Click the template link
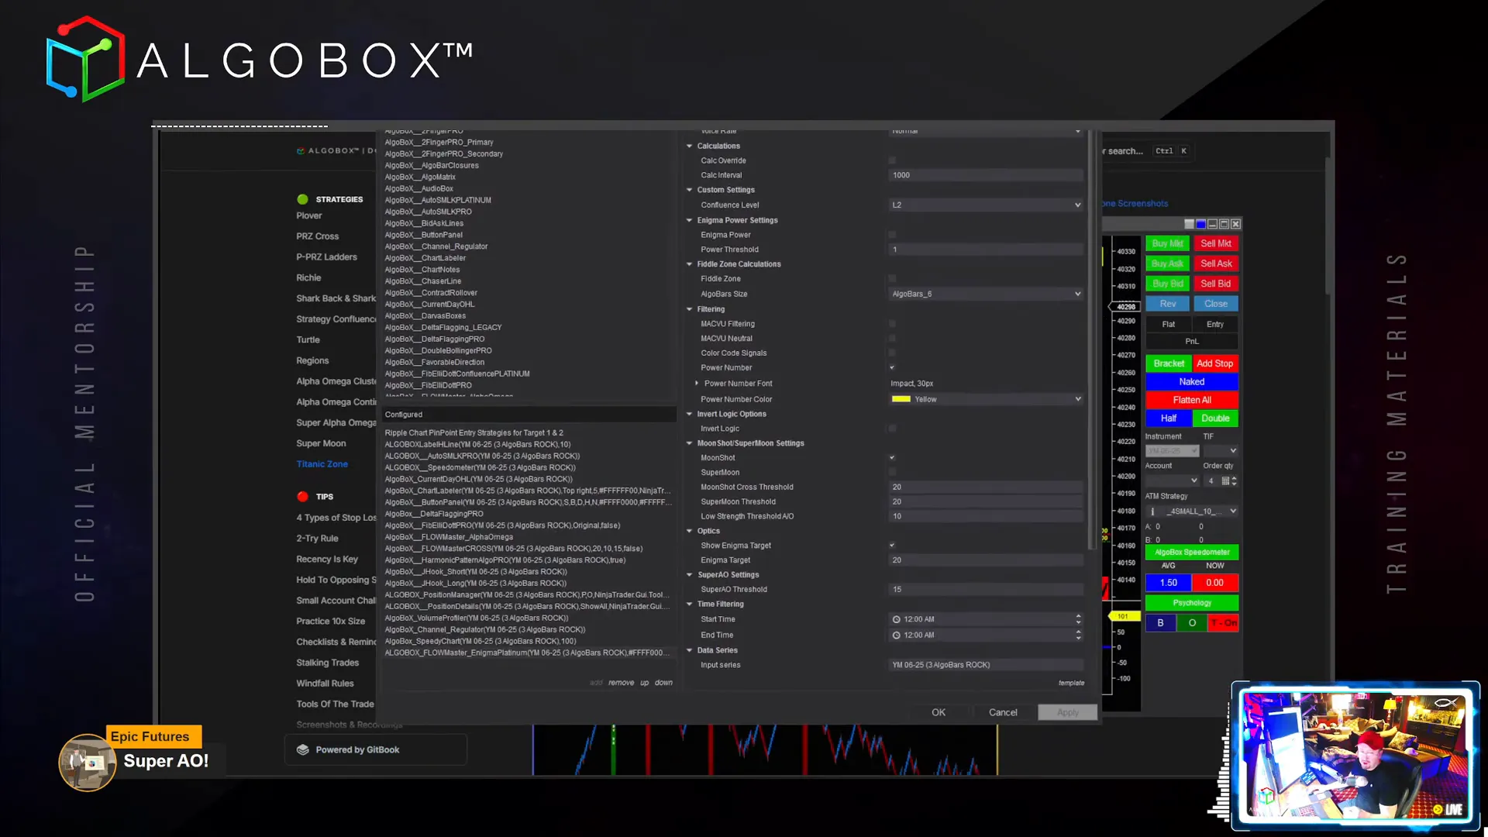Image resolution: width=1488 pixels, height=837 pixels. [1071, 683]
